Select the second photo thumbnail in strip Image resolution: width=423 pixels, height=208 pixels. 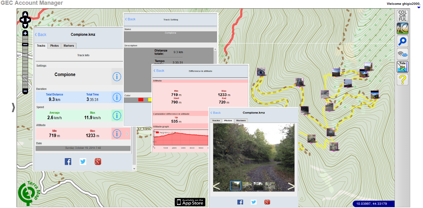(247, 186)
